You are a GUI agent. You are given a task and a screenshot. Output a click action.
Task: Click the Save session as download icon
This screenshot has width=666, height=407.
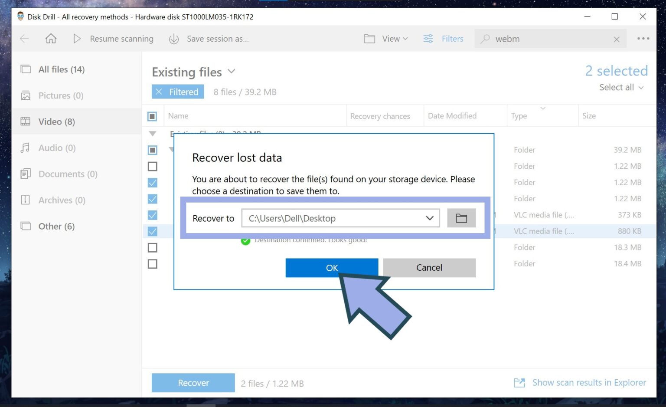pos(173,39)
